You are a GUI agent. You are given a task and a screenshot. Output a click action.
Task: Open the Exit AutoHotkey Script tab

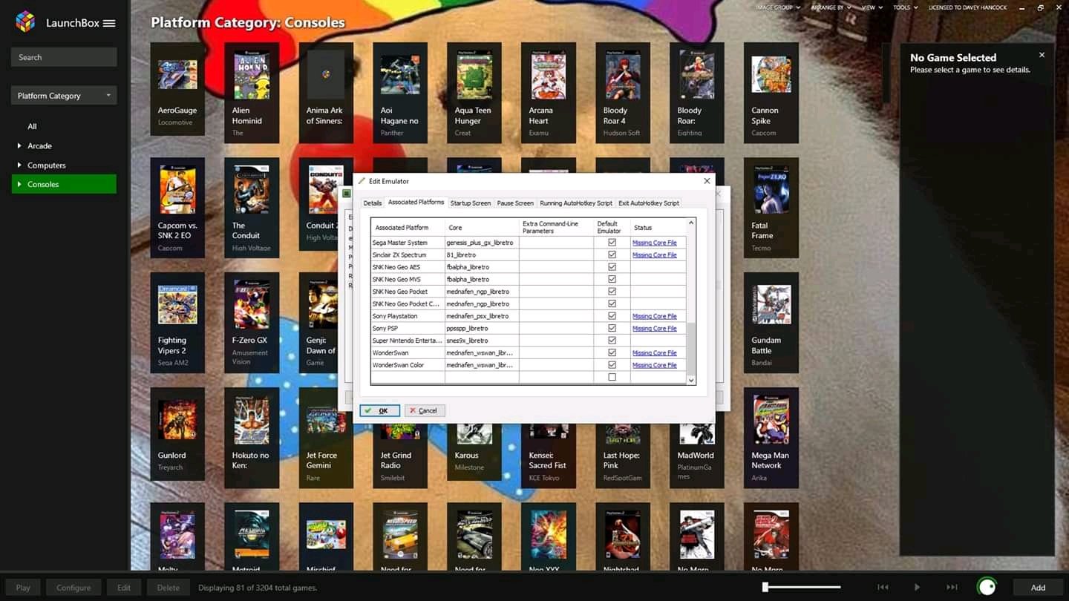point(649,203)
